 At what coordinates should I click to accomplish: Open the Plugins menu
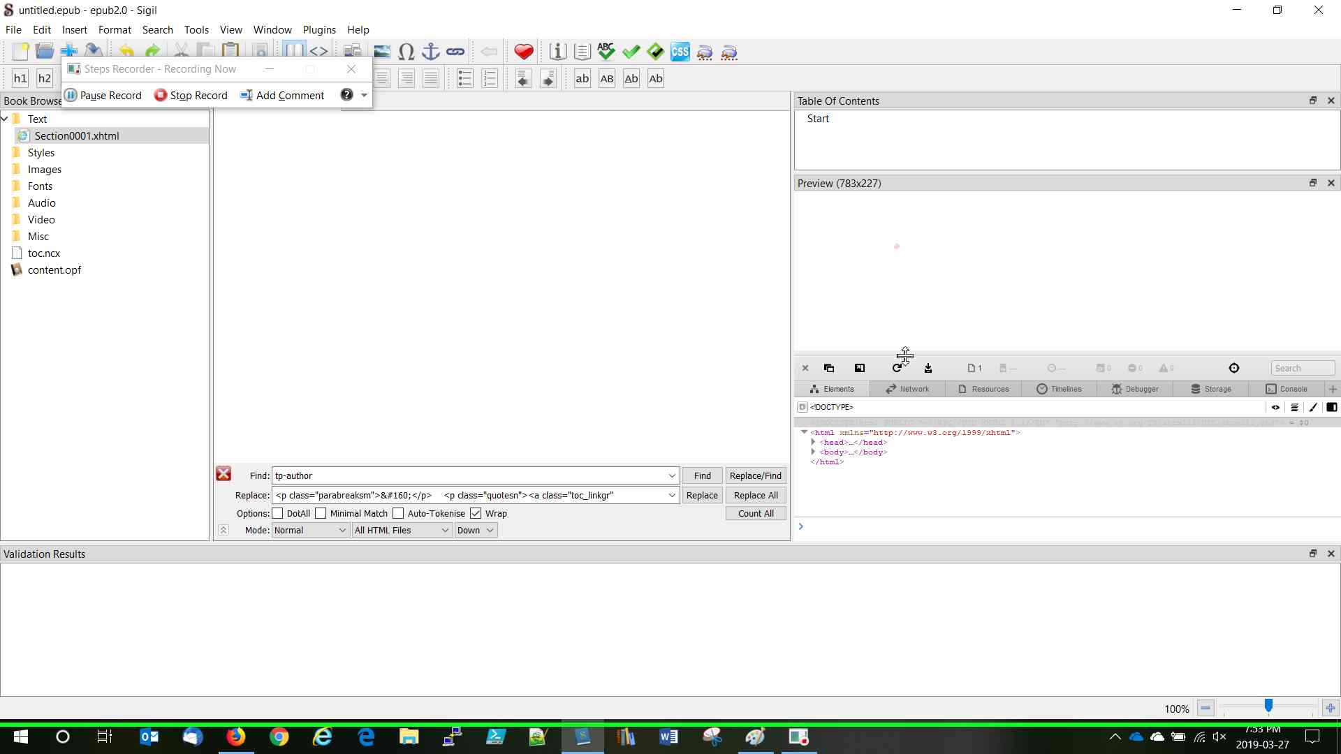[319, 30]
